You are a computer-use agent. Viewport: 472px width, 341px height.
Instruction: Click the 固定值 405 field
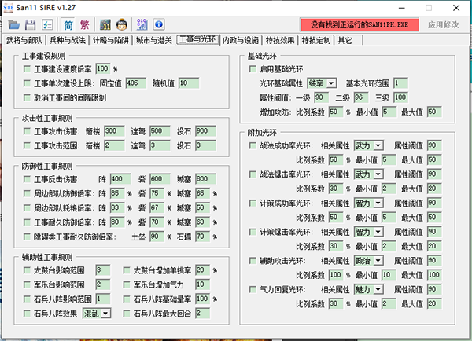coord(136,83)
